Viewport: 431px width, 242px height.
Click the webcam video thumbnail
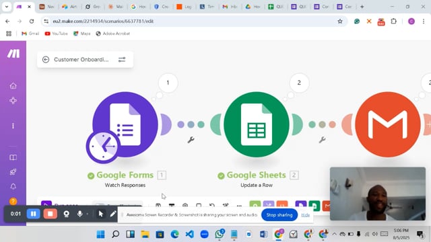378,194
